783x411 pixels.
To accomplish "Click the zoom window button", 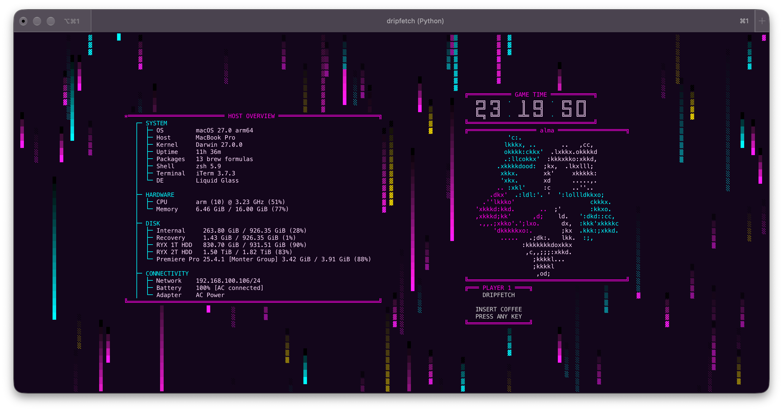I will [51, 21].
